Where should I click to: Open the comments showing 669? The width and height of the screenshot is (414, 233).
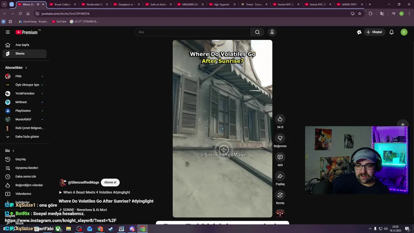pyautogui.click(x=280, y=157)
